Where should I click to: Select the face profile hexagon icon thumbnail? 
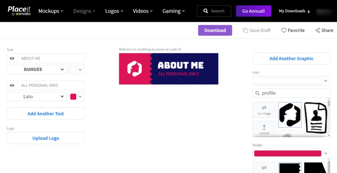click(x=290, y=115)
